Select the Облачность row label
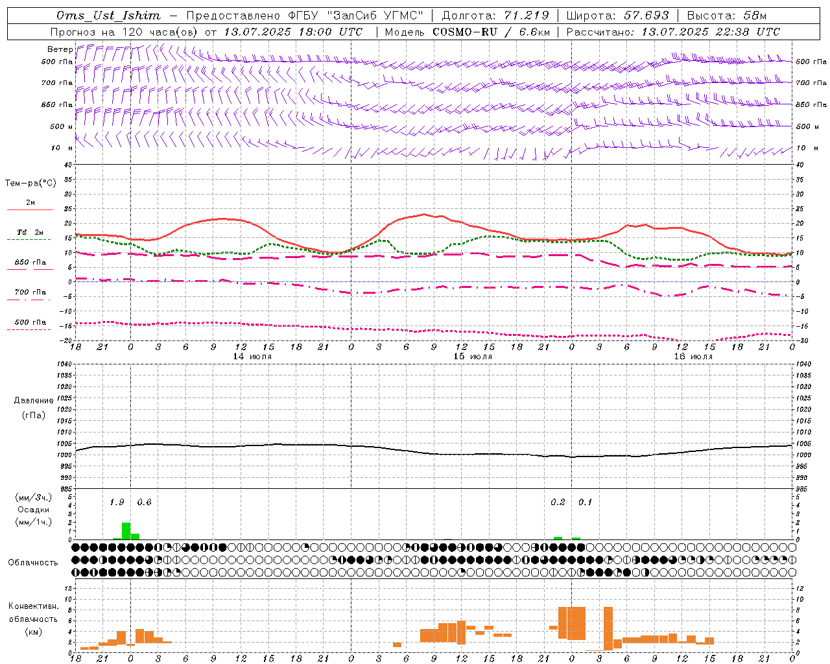 [33, 563]
